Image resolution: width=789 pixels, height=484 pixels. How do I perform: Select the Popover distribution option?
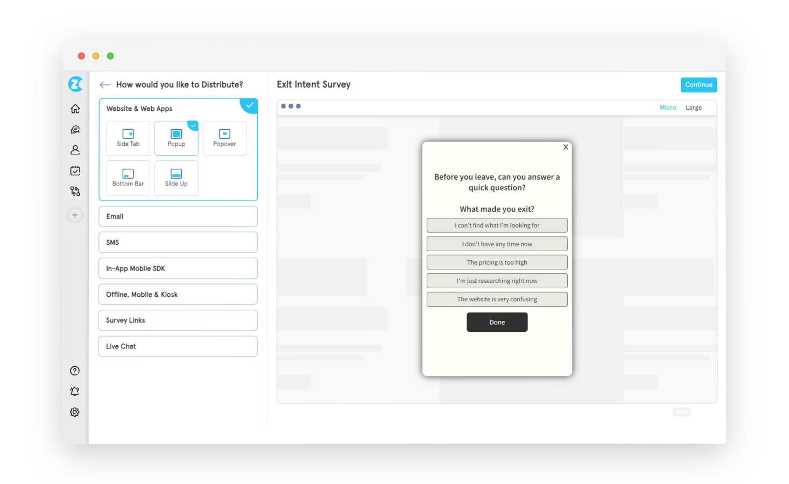pyautogui.click(x=224, y=138)
